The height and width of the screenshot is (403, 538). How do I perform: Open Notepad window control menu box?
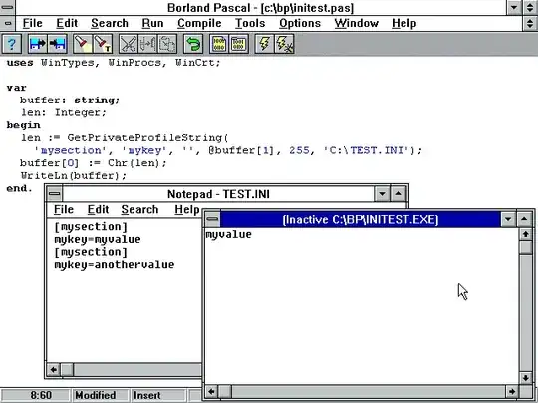point(54,194)
